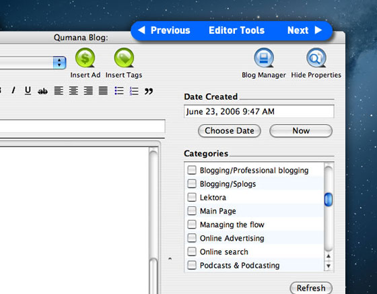Screen dimensions: 377x294
Task: Click the post title input field
Action: pos(82,126)
